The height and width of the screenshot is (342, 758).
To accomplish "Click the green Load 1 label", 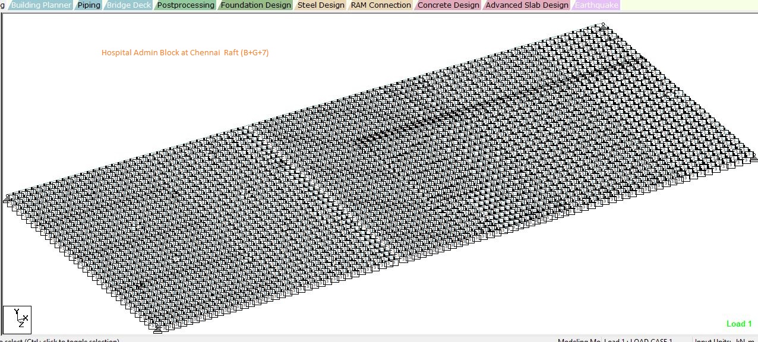I will [739, 324].
